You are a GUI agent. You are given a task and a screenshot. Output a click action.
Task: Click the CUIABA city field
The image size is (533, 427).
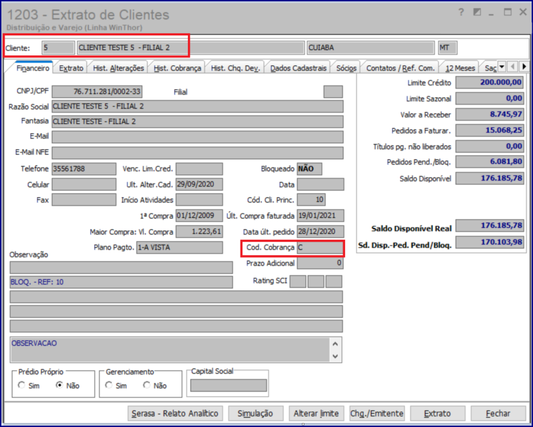pos(371,47)
